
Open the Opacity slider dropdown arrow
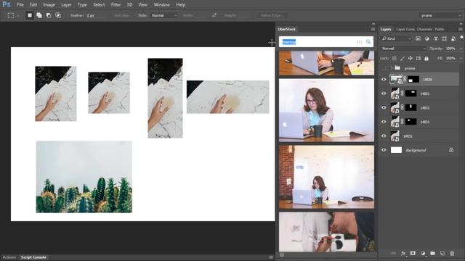pyautogui.click(x=461, y=49)
